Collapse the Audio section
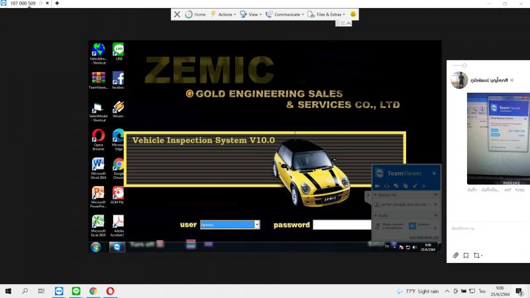 pyautogui.click(x=376, y=216)
